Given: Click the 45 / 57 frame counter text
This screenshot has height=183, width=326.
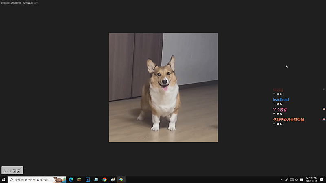Looking at the screenshot, I should pyautogui.click(x=7, y=171).
